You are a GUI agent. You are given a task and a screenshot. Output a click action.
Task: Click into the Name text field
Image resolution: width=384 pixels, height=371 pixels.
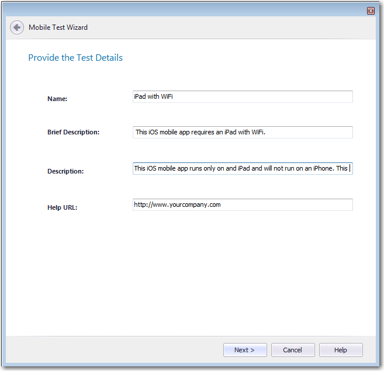tap(243, 96)
